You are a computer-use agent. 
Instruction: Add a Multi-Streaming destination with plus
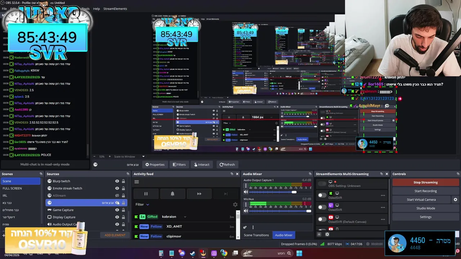click(x=319, y=234)
